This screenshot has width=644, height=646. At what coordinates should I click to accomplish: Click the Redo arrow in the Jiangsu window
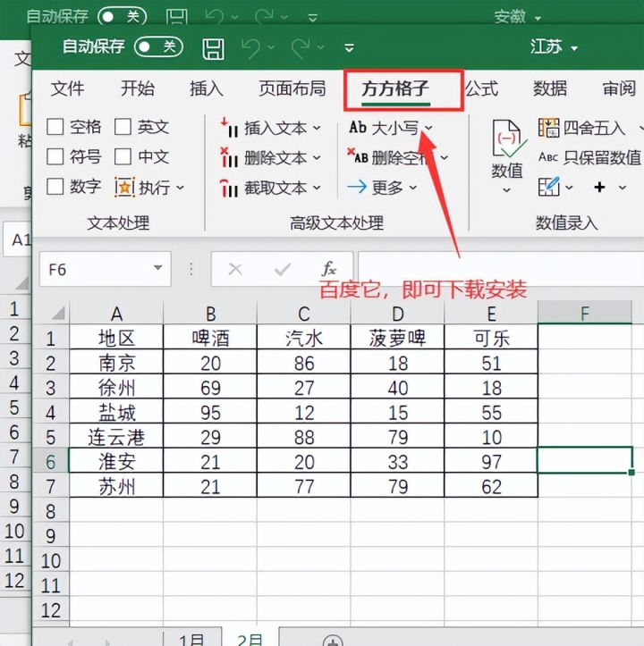[301, 47]
